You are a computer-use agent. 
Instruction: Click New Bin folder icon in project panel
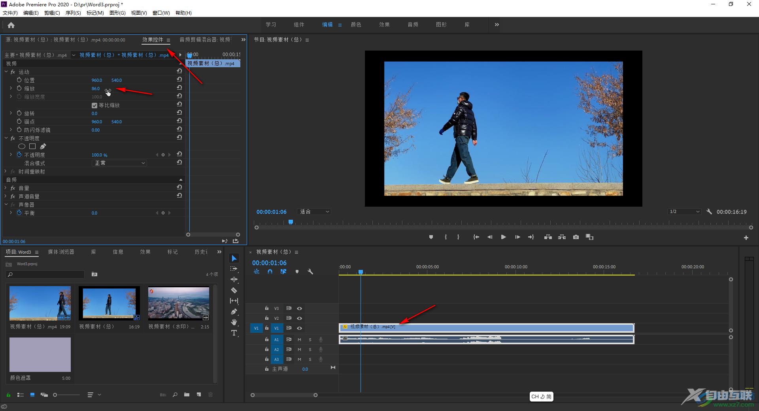click(187, 394)
